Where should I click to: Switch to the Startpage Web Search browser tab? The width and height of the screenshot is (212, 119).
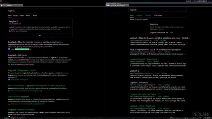pos(117,5)
